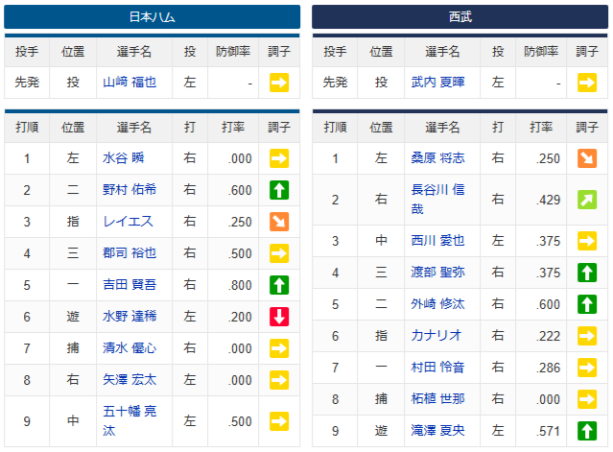The width and height of the screenshot is (613, 452).
Task: Open player link 水谷 瞬
Action: pyautogui.click(x=123, y=158)
